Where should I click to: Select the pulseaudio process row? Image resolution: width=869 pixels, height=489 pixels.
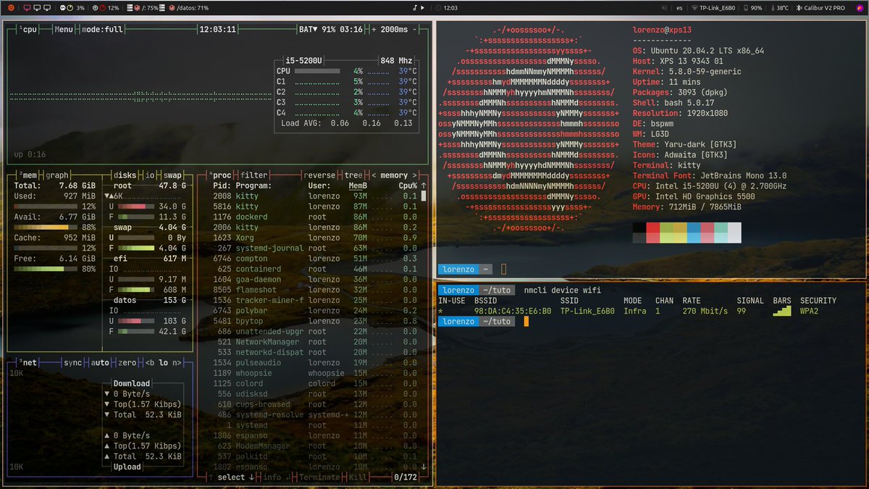tap(315, 363)
